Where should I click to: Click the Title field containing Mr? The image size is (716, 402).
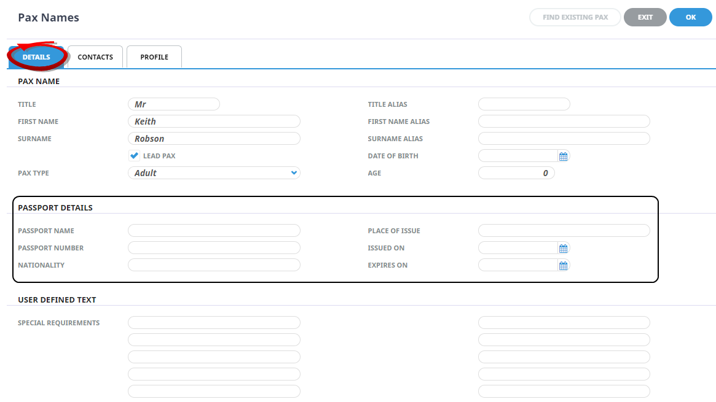174,104
